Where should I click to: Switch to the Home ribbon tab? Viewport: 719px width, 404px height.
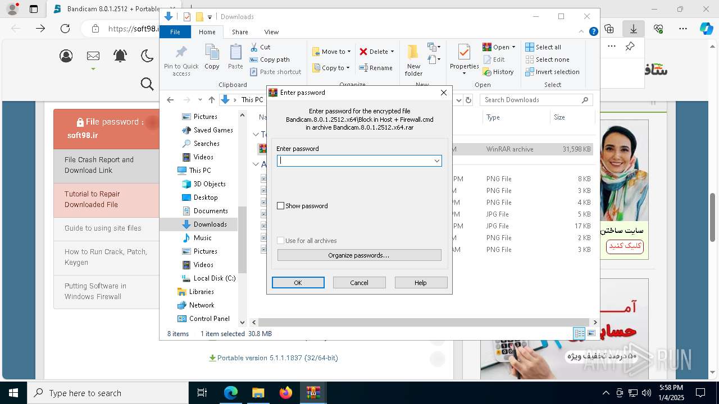pyautogui.click(x=207, y=32)
